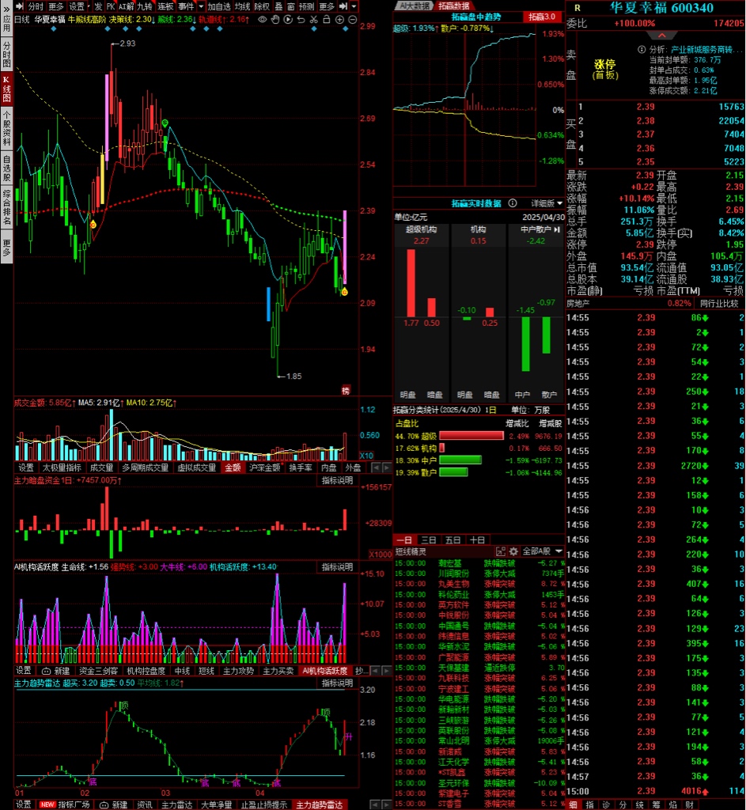Image resolution: width=746 pixels, height=810 pixels.
Task: Click the info icon before 分析
Action: pyautogui.click(x=641, y=50)
